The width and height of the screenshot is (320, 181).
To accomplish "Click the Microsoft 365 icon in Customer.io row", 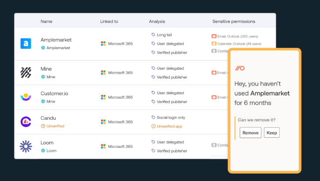I will [x=103, y=97].
